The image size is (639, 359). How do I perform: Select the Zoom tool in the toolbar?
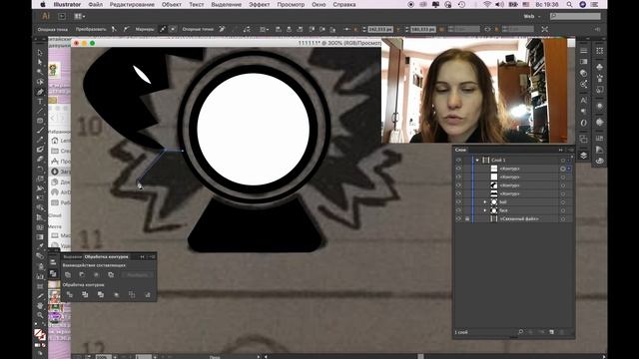point(40,315)
